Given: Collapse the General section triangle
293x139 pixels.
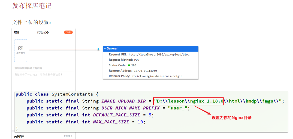Looking at the screenshot, I should [x=105, y=48].
